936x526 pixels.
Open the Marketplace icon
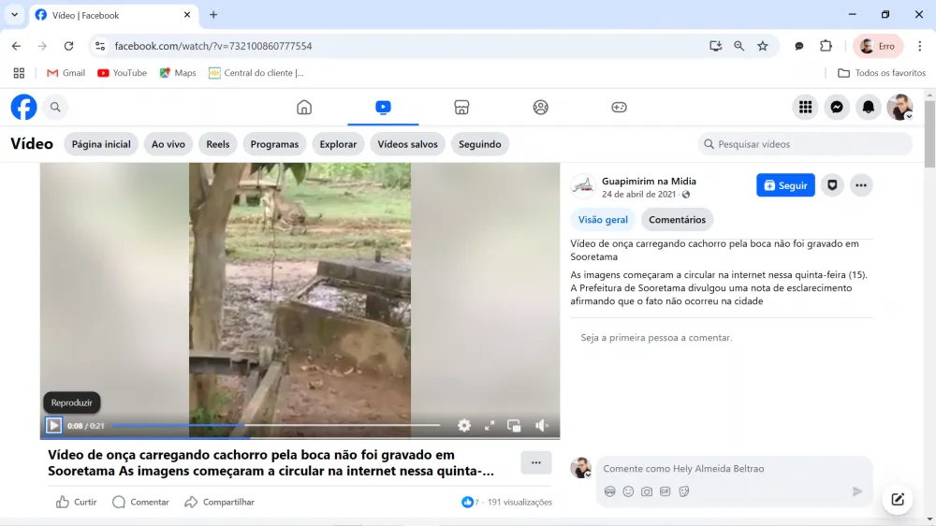[461, 108]
